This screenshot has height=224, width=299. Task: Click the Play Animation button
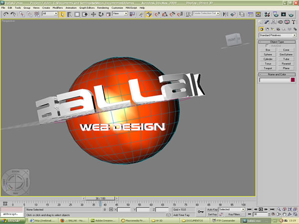pyautogui.click(x=261, y=209)
